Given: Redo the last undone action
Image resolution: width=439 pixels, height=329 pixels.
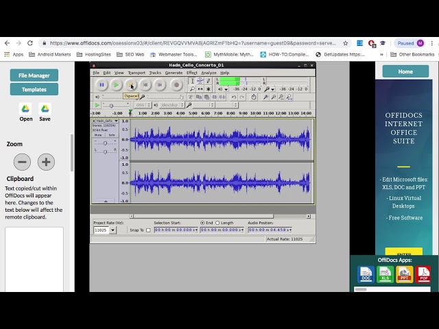Looking at the screenshot, I should click(241, 97).
